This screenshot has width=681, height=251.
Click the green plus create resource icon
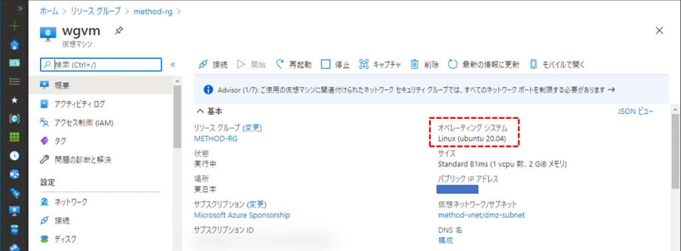pos(15,26)
